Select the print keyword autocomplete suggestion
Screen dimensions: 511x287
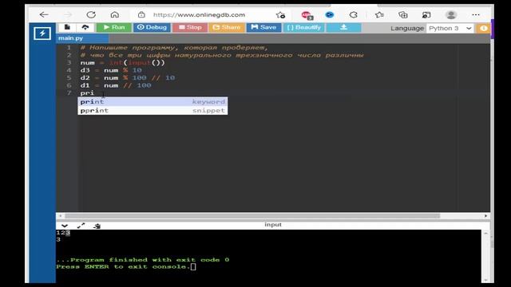[153, 101]
